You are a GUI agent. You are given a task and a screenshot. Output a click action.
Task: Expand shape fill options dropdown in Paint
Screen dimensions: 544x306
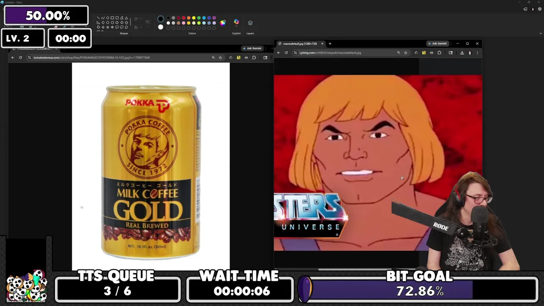[141, 27]
